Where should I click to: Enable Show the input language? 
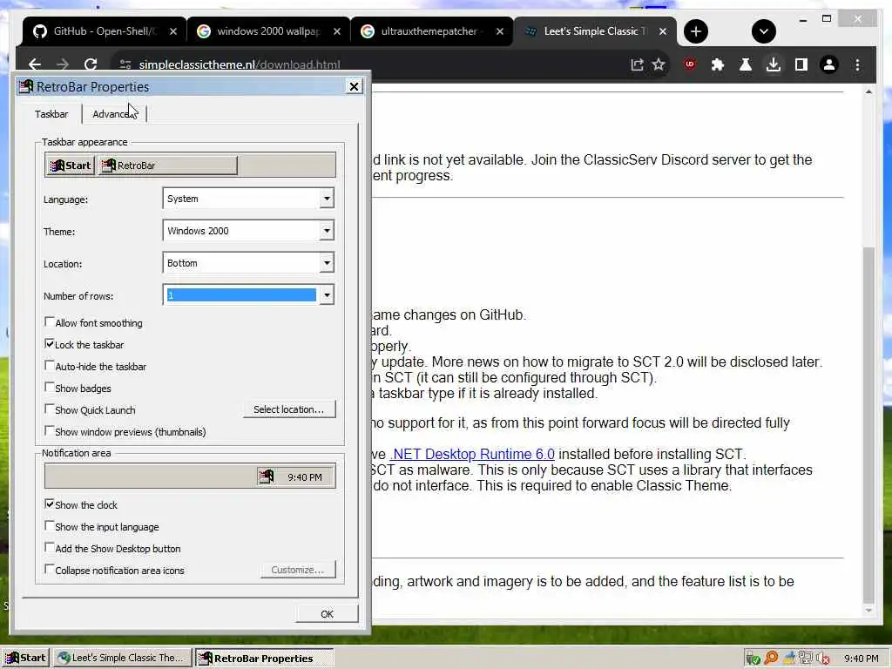click(x=50, y=525)
